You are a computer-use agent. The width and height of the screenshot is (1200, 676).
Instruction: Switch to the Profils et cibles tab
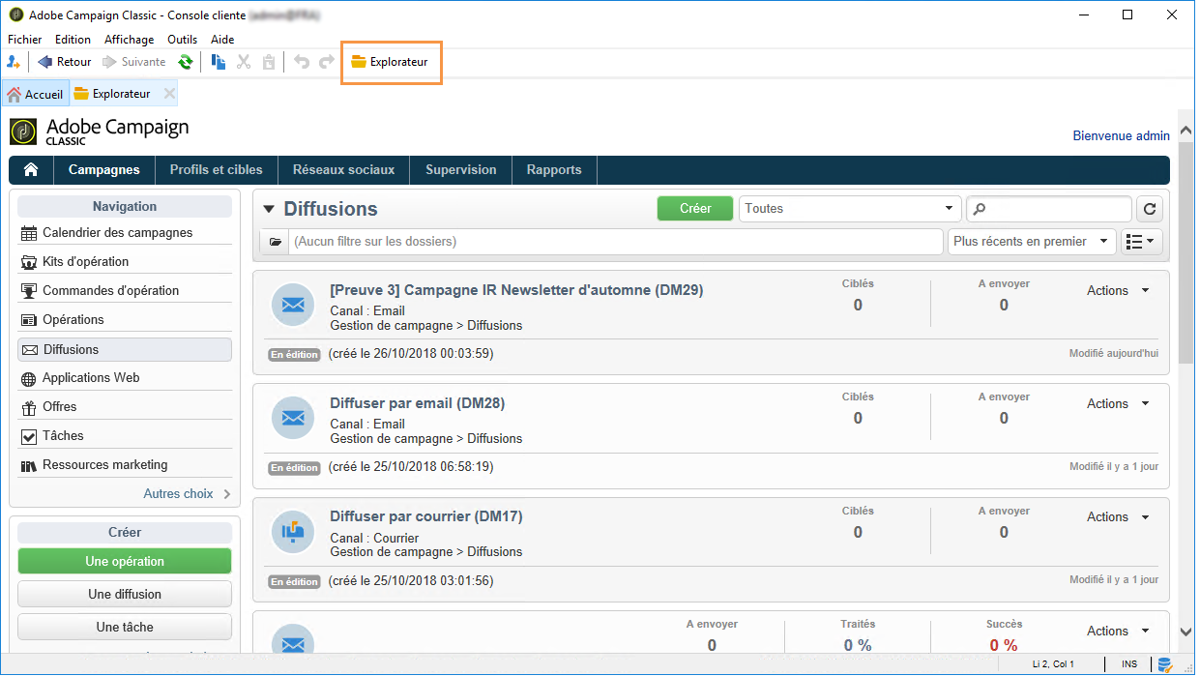point(217,169)
